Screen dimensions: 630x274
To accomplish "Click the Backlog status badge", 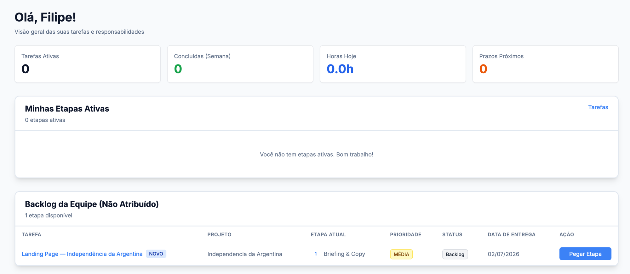I will pyautogui.click(x=455, y=254).
